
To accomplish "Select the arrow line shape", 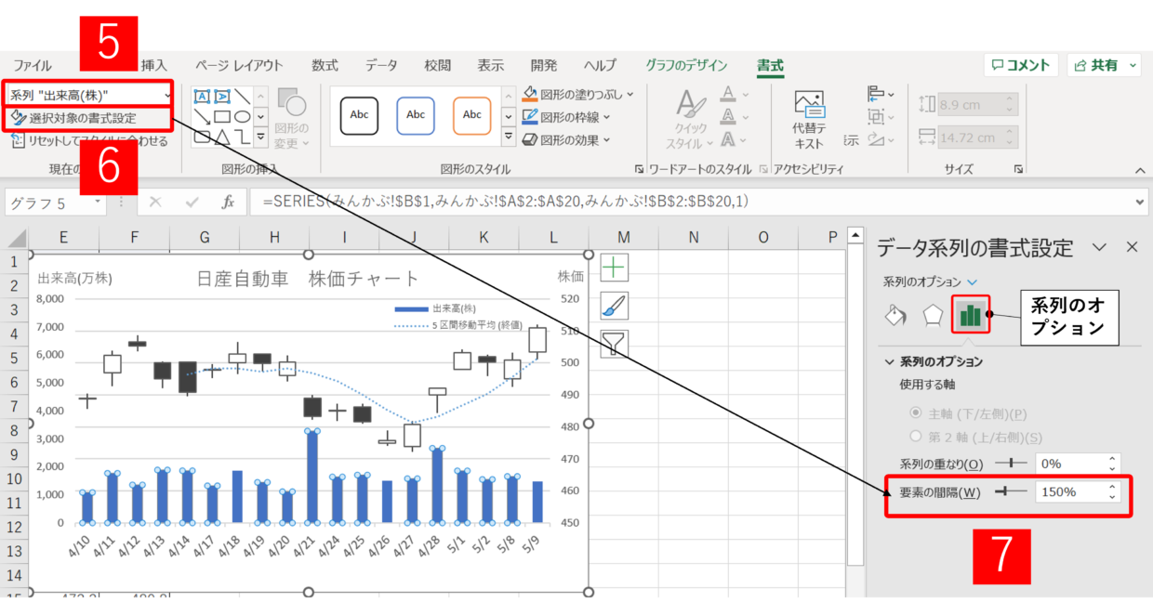I will click(202, 117).
